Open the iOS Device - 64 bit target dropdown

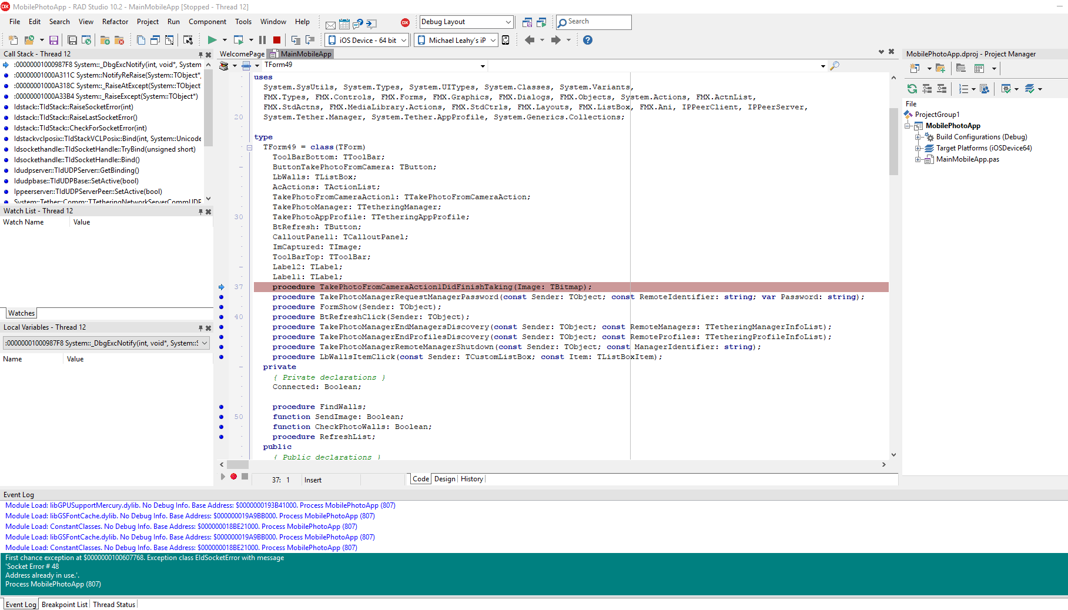tap(404, 40)
